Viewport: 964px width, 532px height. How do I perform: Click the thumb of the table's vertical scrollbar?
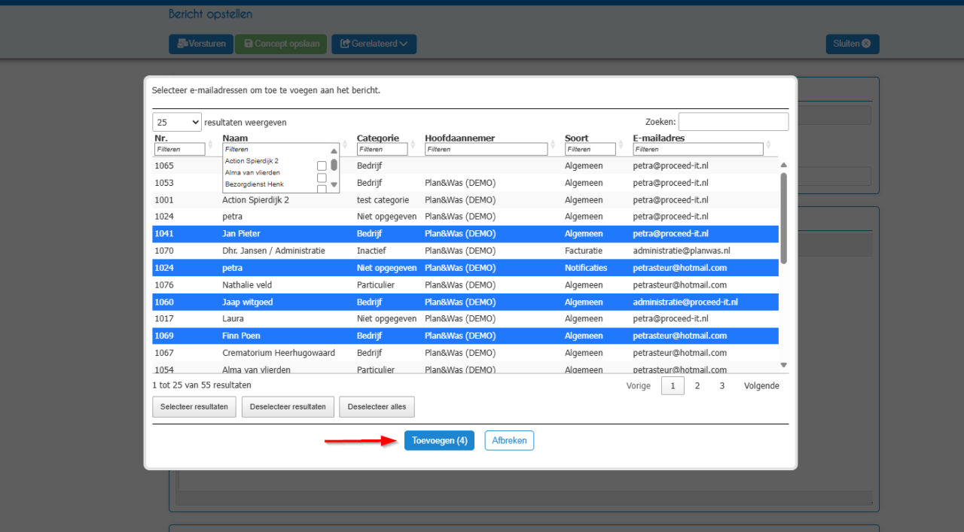(x=783, y=218)
